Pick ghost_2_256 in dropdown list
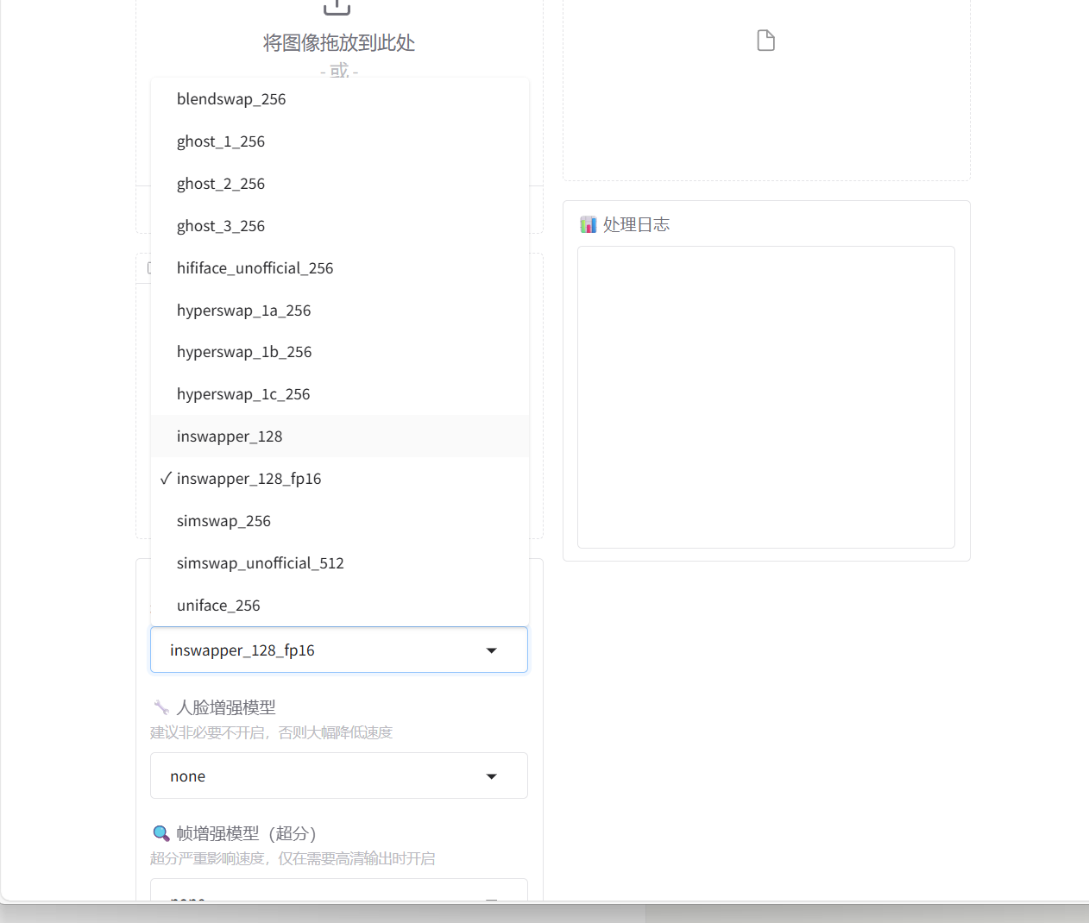 click(x=221, y=184)
